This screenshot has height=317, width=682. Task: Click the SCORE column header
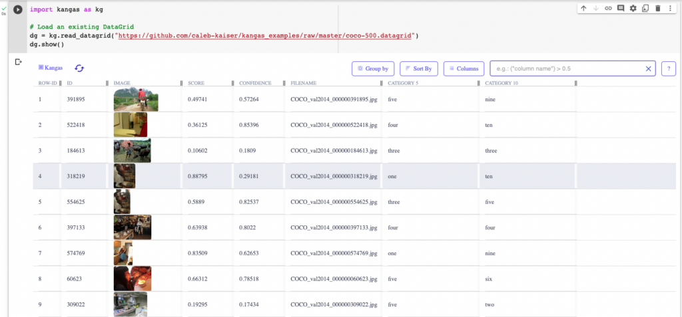click(196, 83)
